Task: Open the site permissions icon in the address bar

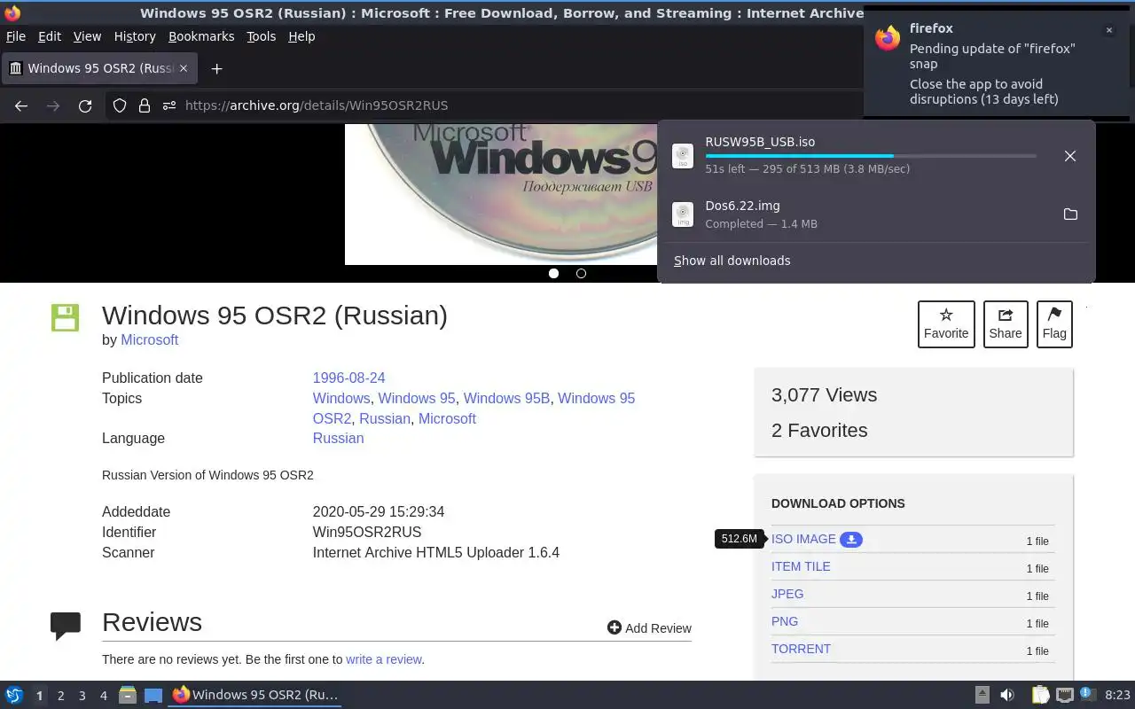Action: tap(169, 105)
